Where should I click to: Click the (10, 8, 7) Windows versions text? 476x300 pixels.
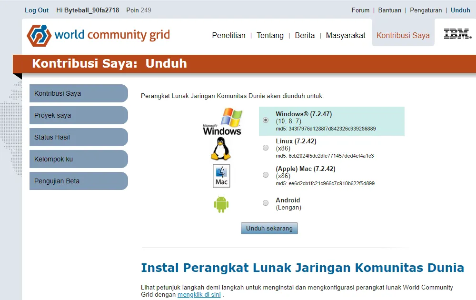(288, 121)
